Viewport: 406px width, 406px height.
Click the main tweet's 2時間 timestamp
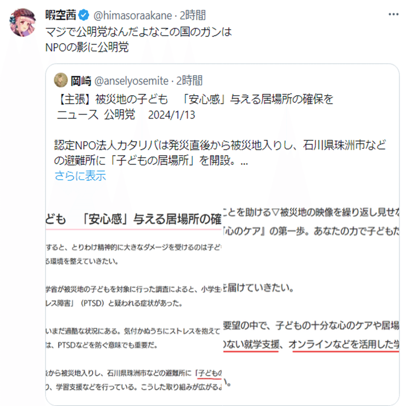tap(193, 15)
